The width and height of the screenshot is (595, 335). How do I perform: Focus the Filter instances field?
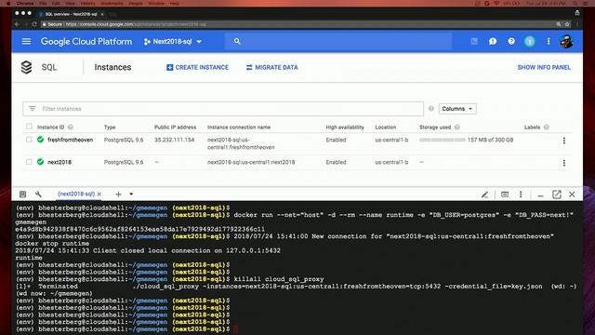(x=223, y=109)
